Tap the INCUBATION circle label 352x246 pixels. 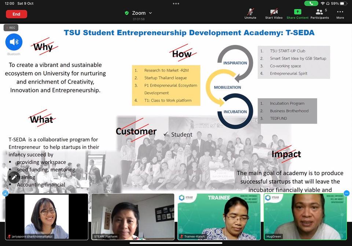[235, 112]
